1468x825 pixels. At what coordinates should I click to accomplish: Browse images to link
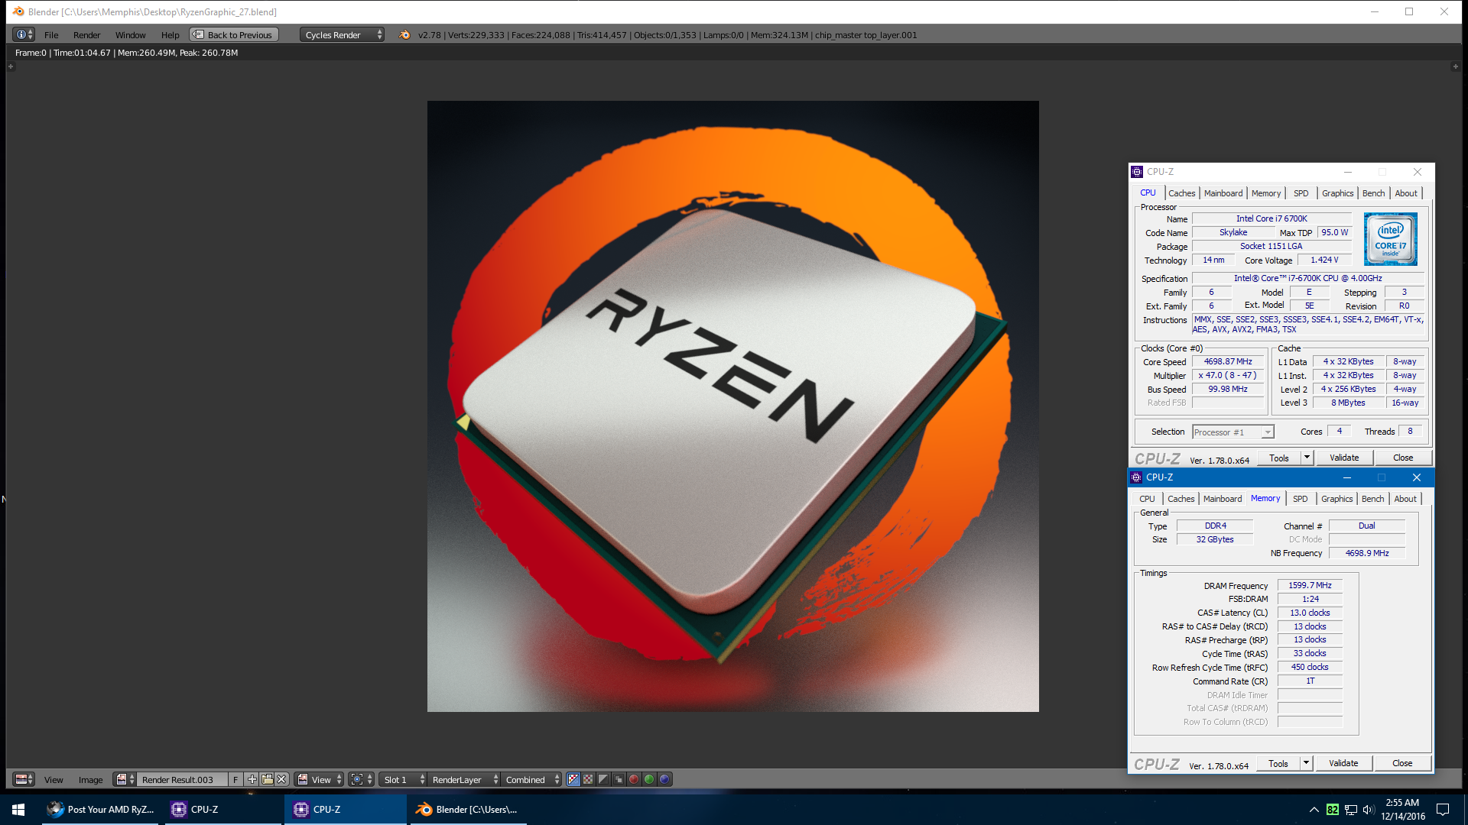tap(125, 779)
